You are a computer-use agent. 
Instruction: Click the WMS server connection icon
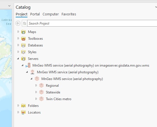(28, 65)
